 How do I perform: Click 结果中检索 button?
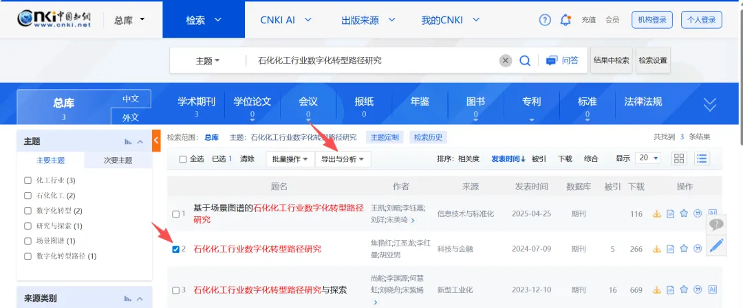[x=612, y=60]
